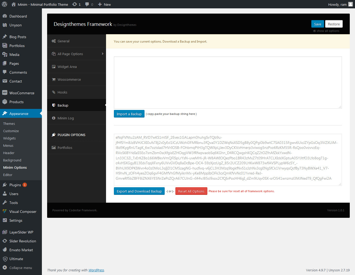Click the LayerSlider WP icon
Image resolution: width=355 pixels, height=275 pixels.
point(5,232)
